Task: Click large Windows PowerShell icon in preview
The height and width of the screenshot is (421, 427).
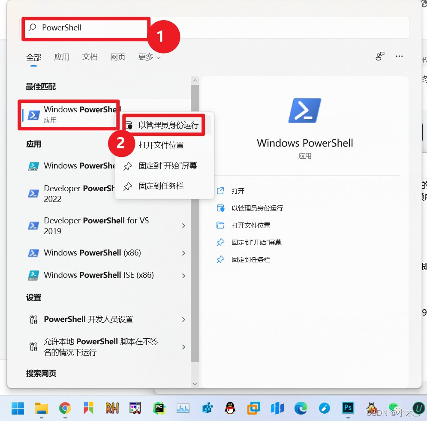Action: 305,111
